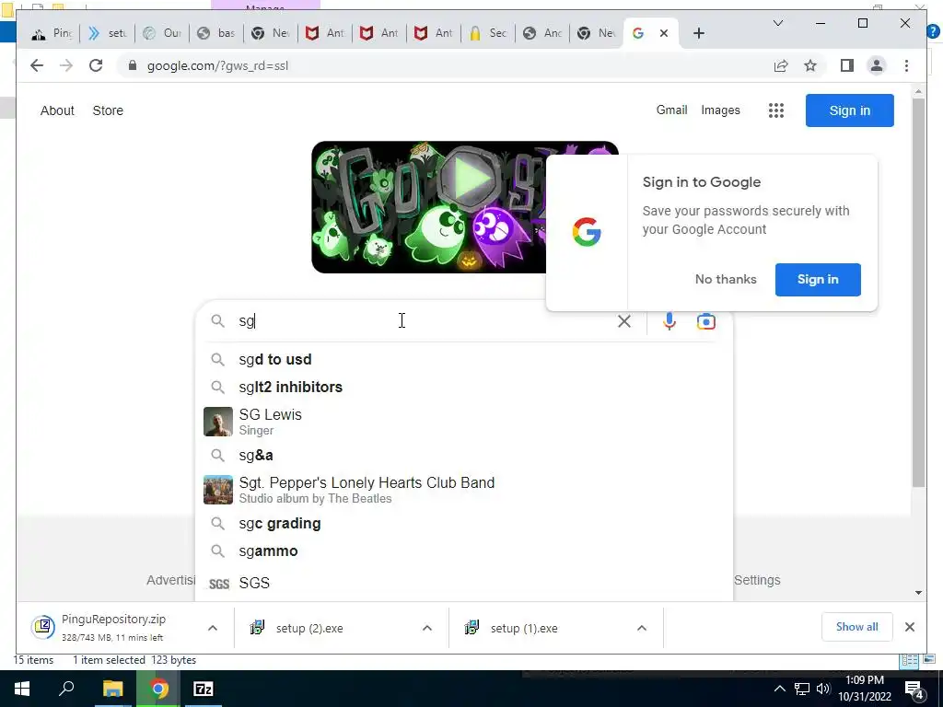Open Windows taskbar search

66,689
